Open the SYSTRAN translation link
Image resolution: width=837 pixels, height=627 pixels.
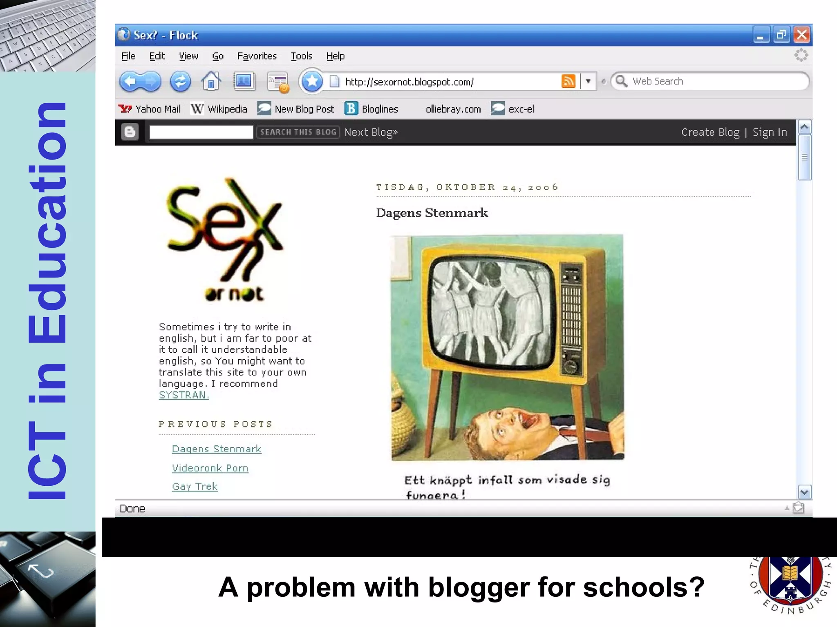coord(184,395)
